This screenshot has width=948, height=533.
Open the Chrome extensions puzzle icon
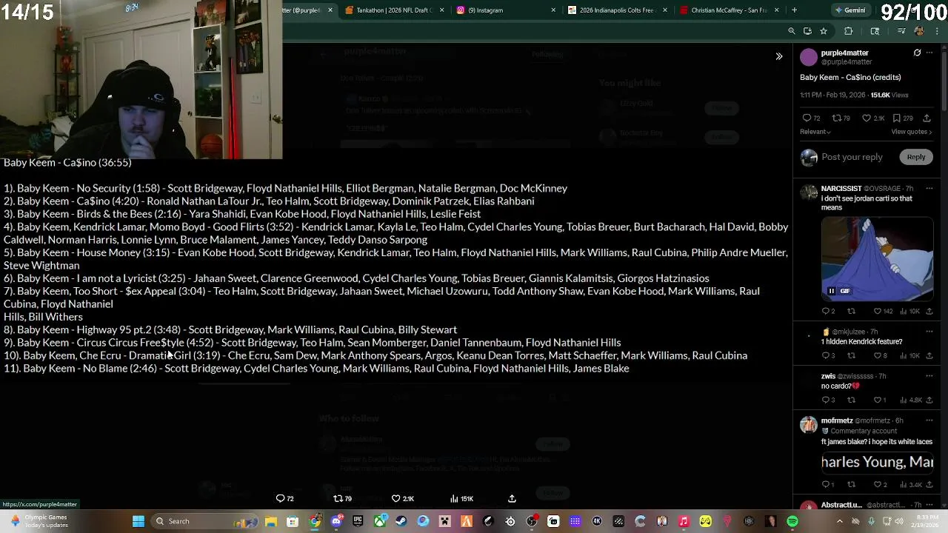[848, 31]
